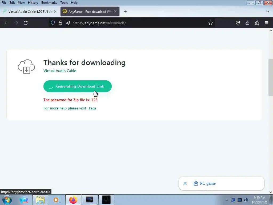Switch to Virtual Audio Cable 4.70 tab
The image size is (273, 205).
pos(30,11)
